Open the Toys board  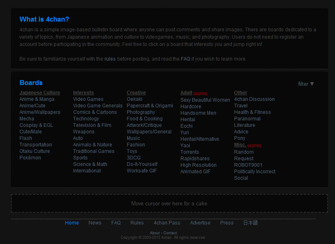pos(132,151)
